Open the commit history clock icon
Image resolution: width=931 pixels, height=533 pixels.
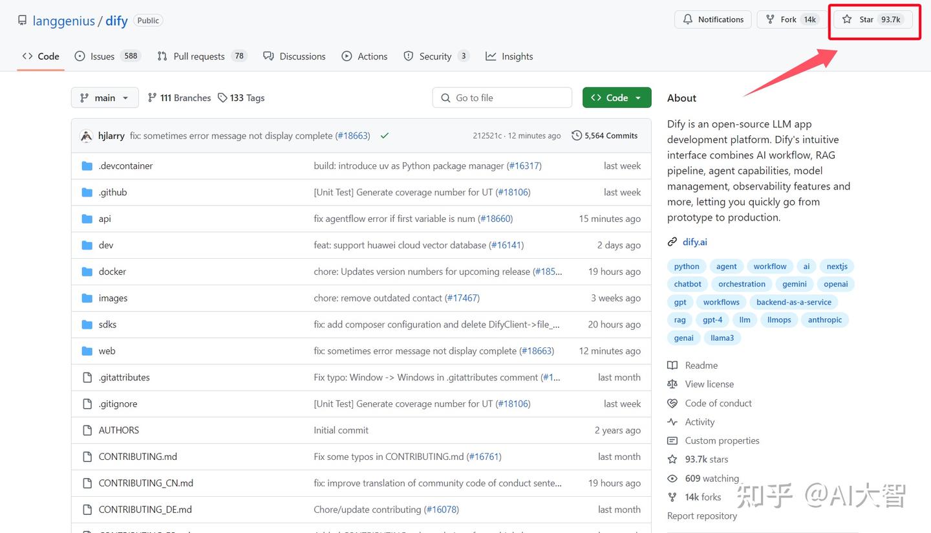tap(577, 136)
